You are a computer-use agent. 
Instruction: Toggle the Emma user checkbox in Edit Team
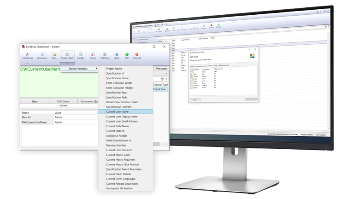pos(191,77)
